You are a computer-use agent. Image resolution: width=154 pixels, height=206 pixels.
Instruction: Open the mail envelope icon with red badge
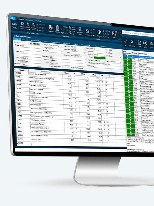tap(114, 34)
